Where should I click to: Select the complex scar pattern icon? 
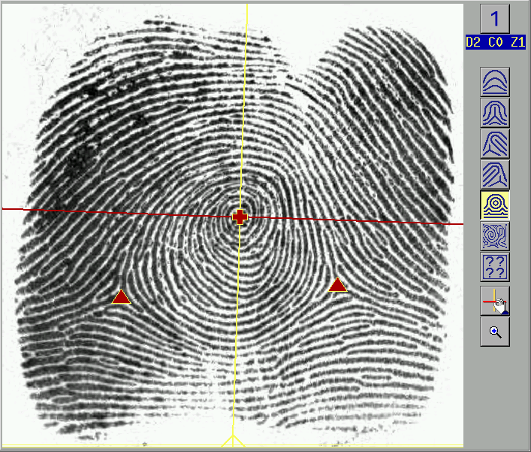point(495,236)
